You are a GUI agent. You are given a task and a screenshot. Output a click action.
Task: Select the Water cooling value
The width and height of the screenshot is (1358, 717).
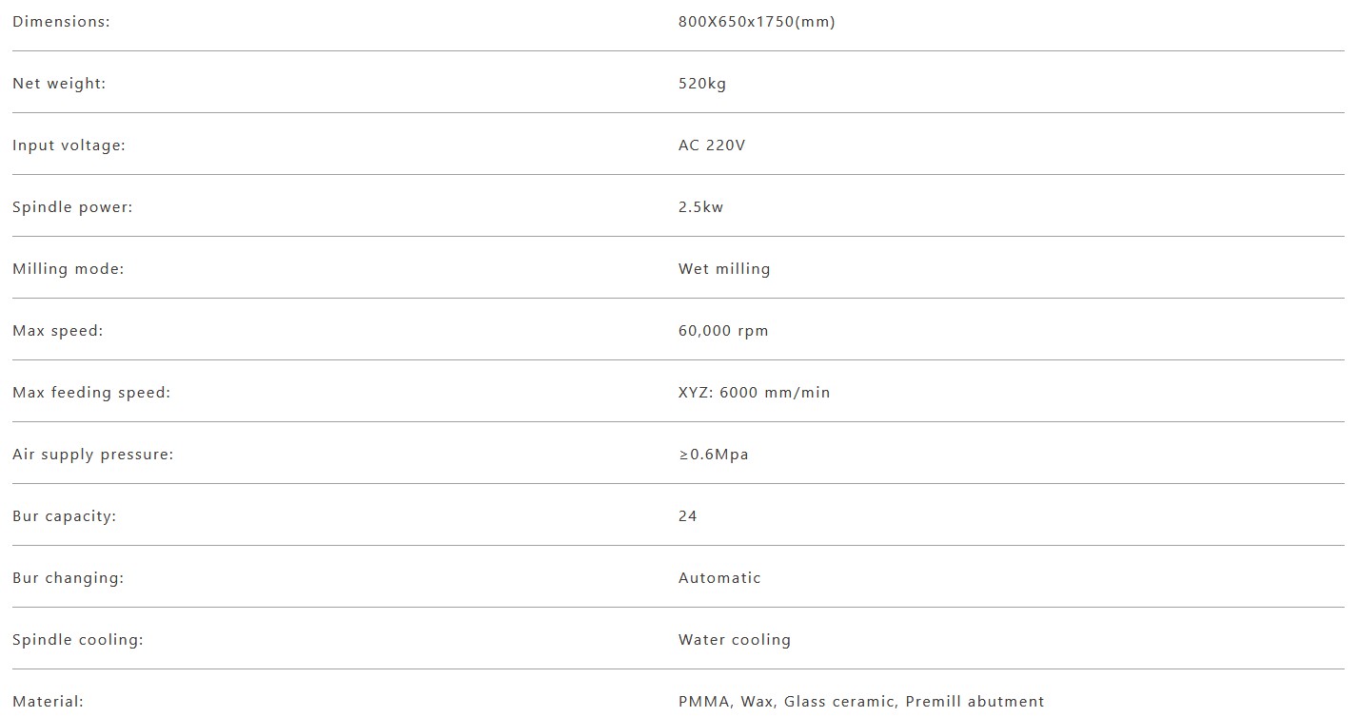(735, 640)
